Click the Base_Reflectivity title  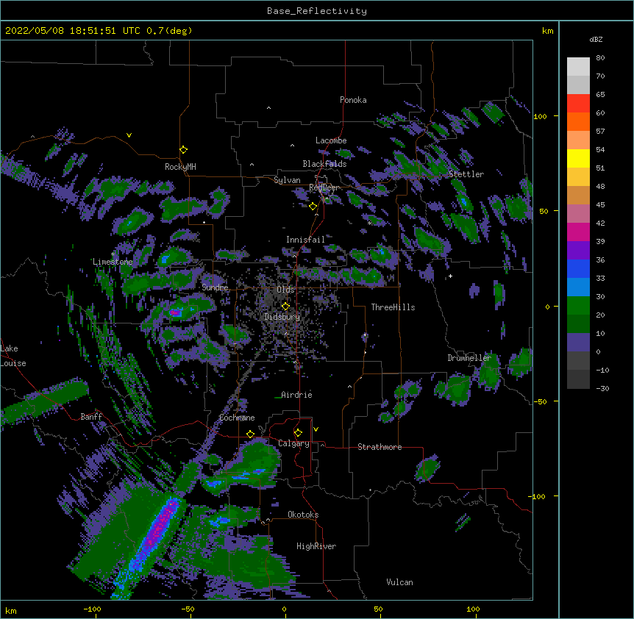pyautogui.click(x=317, y=11)
